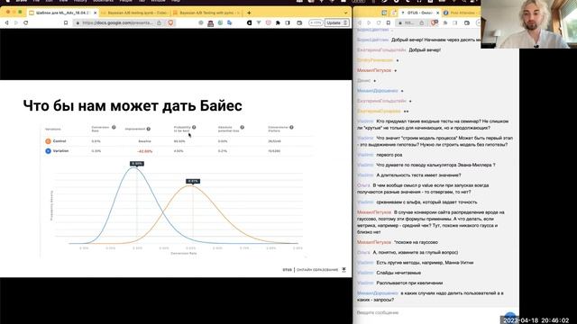
Task: Open the hamburger menu beside Update
Action: [345, 22]
